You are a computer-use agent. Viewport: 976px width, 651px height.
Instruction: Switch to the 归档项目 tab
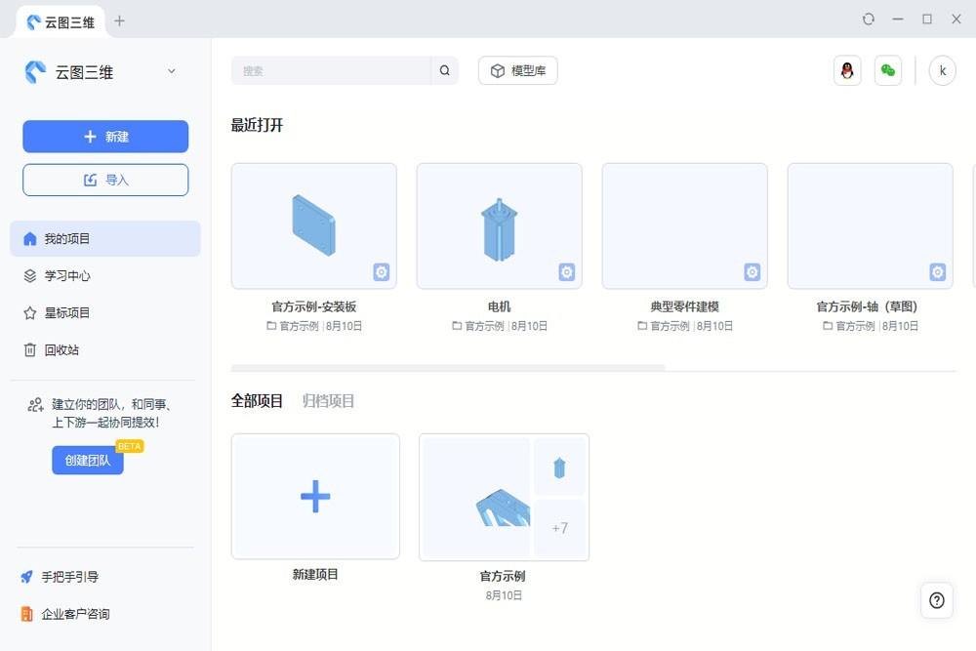coord(327,400)
